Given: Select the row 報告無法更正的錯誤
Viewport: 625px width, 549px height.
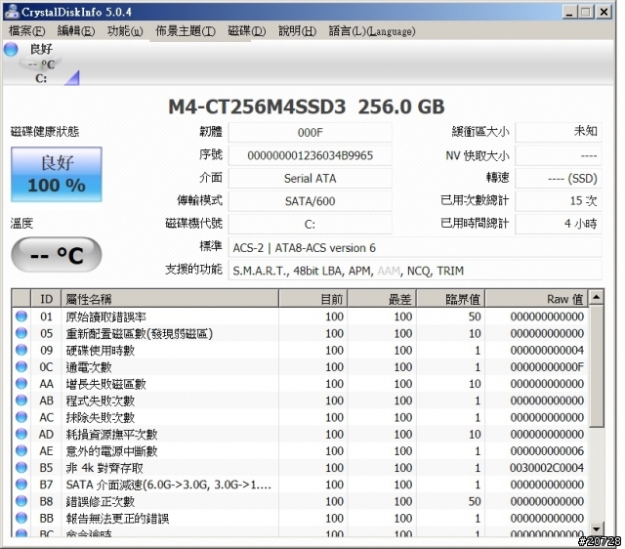Looking at the screenshot, I should pos(300,518).
